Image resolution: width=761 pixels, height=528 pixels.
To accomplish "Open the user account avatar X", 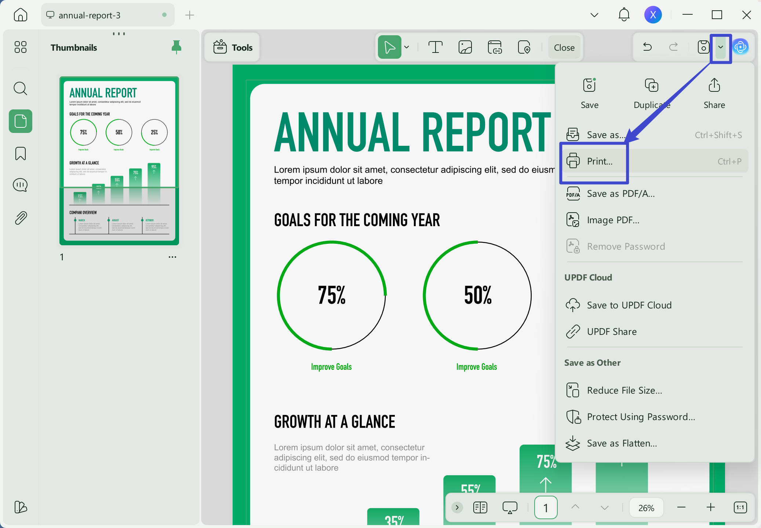I will (653, 15).
